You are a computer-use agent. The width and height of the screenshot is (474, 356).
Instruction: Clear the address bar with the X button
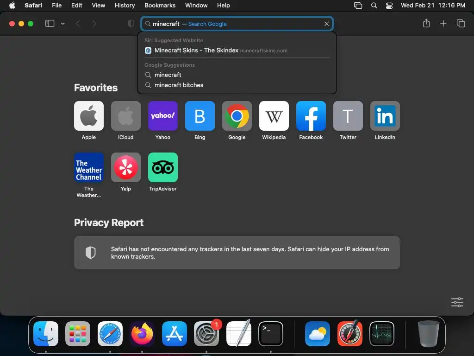(326, 24)
